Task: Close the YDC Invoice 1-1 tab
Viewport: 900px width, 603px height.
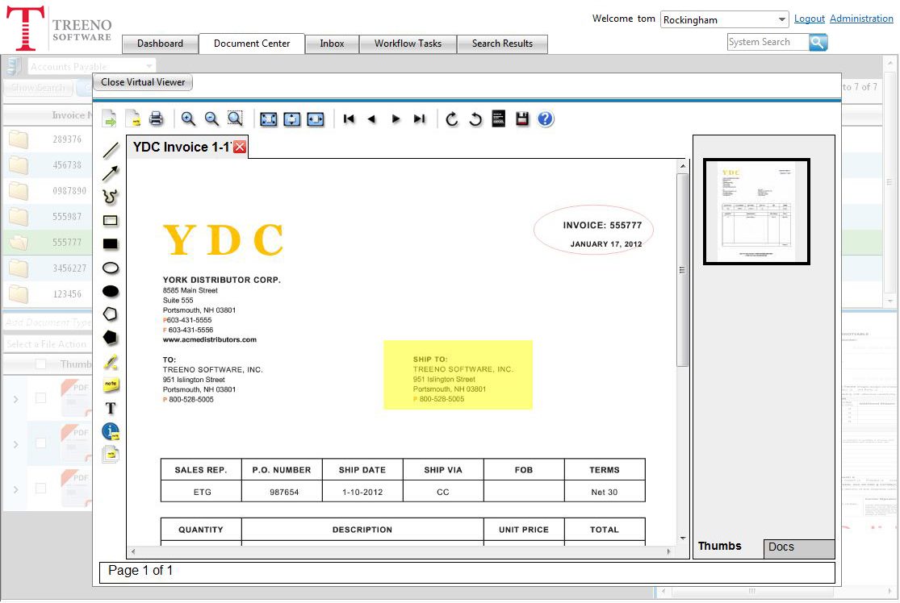Action: (240, 147)
